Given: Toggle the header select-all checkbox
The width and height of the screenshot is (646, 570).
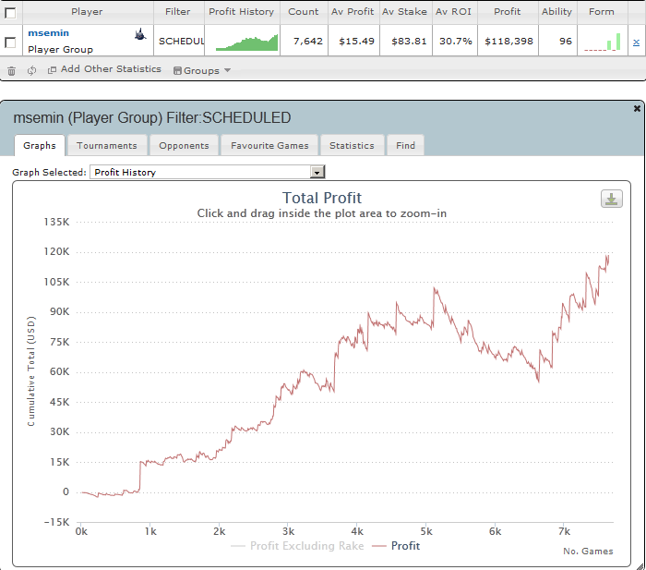Looking at the screenshot, I should 10,13.
